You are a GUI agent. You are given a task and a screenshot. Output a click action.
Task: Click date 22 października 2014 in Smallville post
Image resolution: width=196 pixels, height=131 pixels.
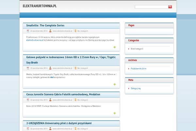click(39, 31)
